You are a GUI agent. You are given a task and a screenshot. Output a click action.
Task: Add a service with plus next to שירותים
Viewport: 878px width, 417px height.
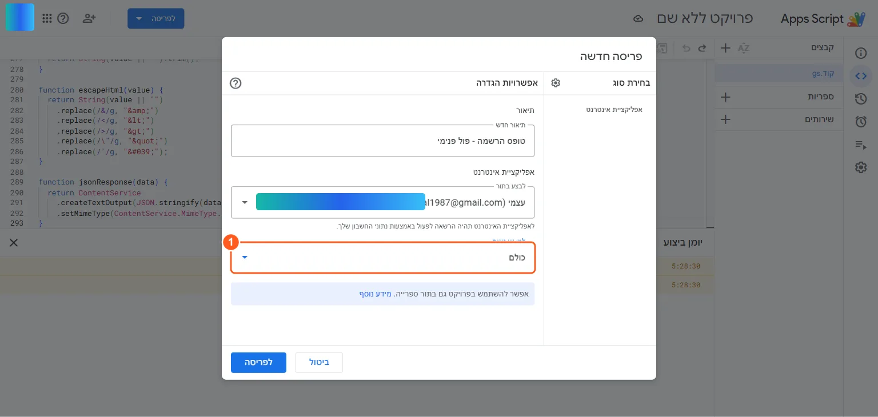(725, 119)
